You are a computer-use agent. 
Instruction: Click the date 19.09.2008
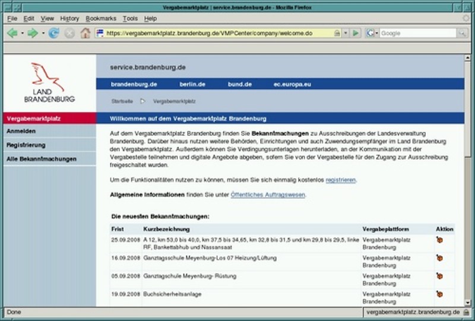point(125,294)
